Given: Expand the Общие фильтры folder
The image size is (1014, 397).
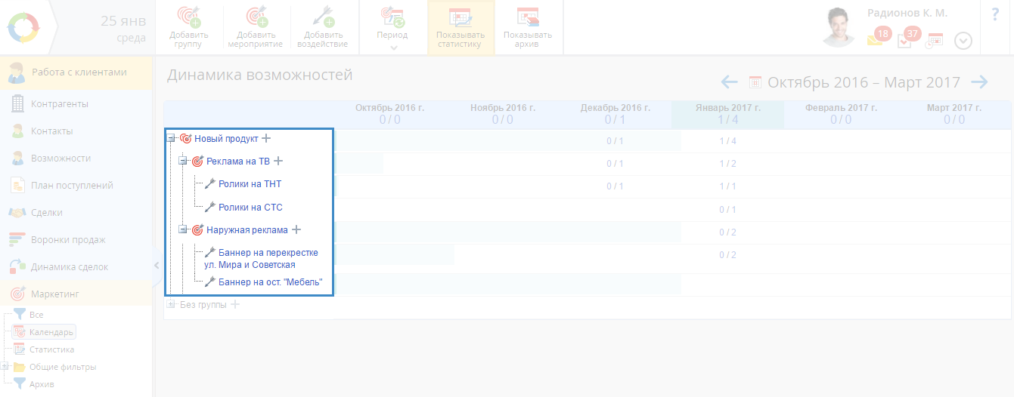Looking at the screenshot, I should coord(5,367).
